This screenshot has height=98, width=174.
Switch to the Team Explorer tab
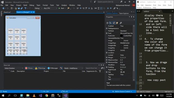coord(124,13)
